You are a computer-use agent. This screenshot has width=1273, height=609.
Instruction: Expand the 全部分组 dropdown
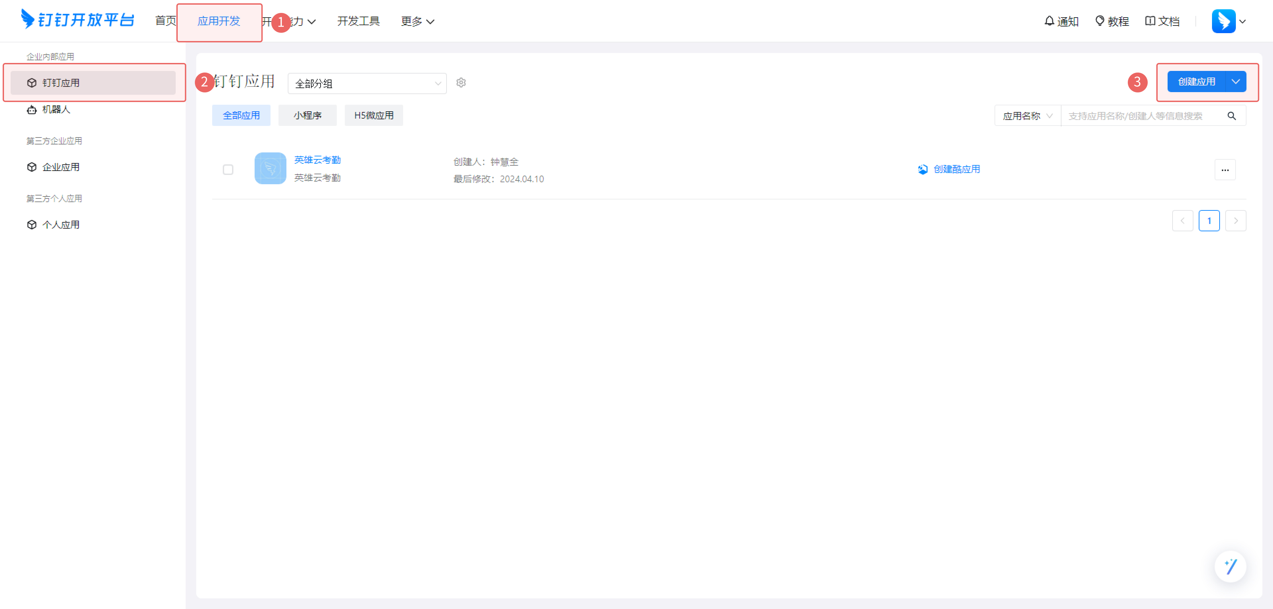367,83
